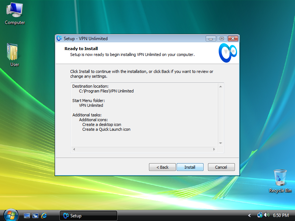Click the Install button
This screenshot has height=221, width=295.
190,167
